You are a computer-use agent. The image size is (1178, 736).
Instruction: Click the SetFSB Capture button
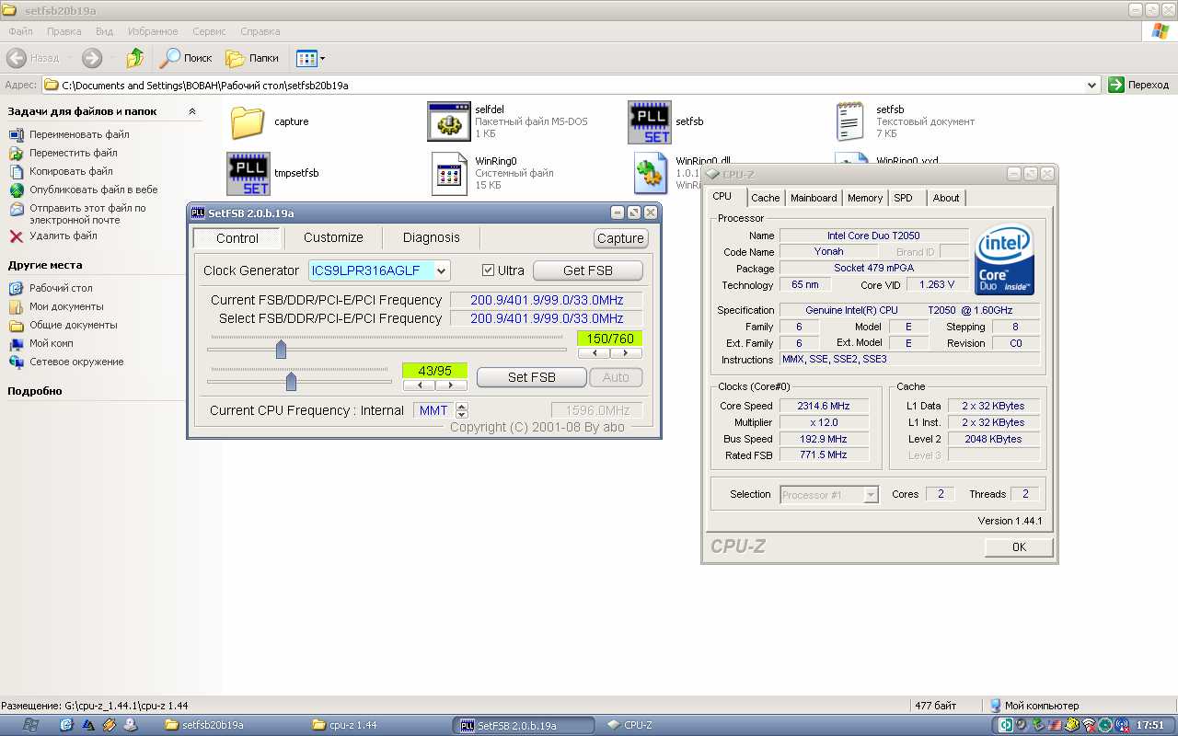click(620, 238)
